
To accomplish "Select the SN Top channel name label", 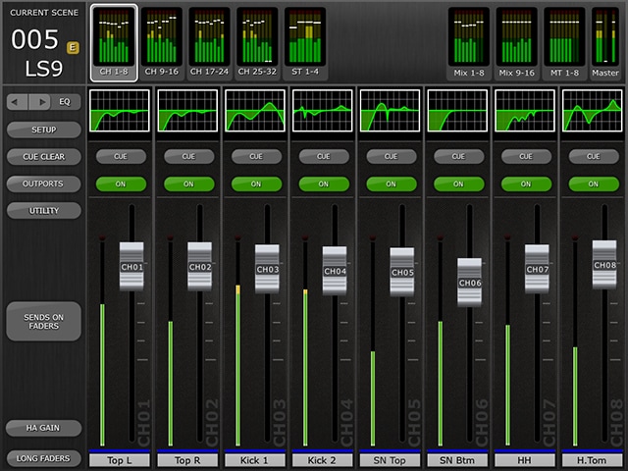I will 391,459.
